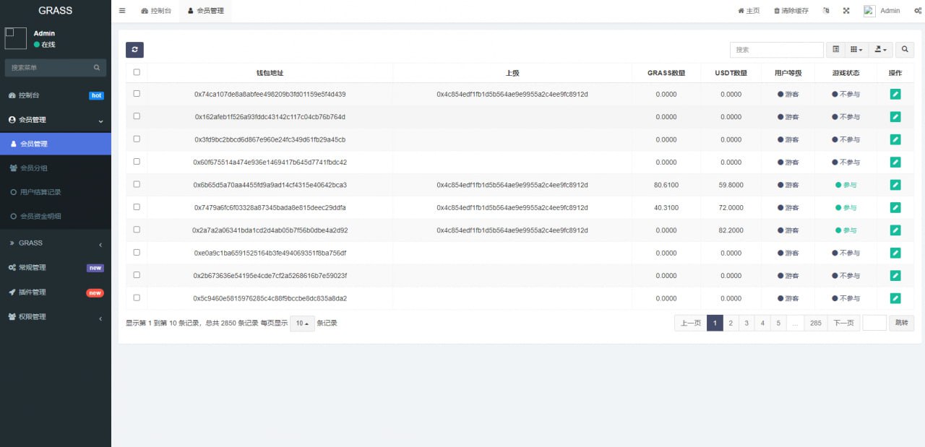Select the checkbox for wallet 0x74ca107de8a8abfee498209b3fd01159e5f4d439
925x447 pixels.
[x=137, y=94]
